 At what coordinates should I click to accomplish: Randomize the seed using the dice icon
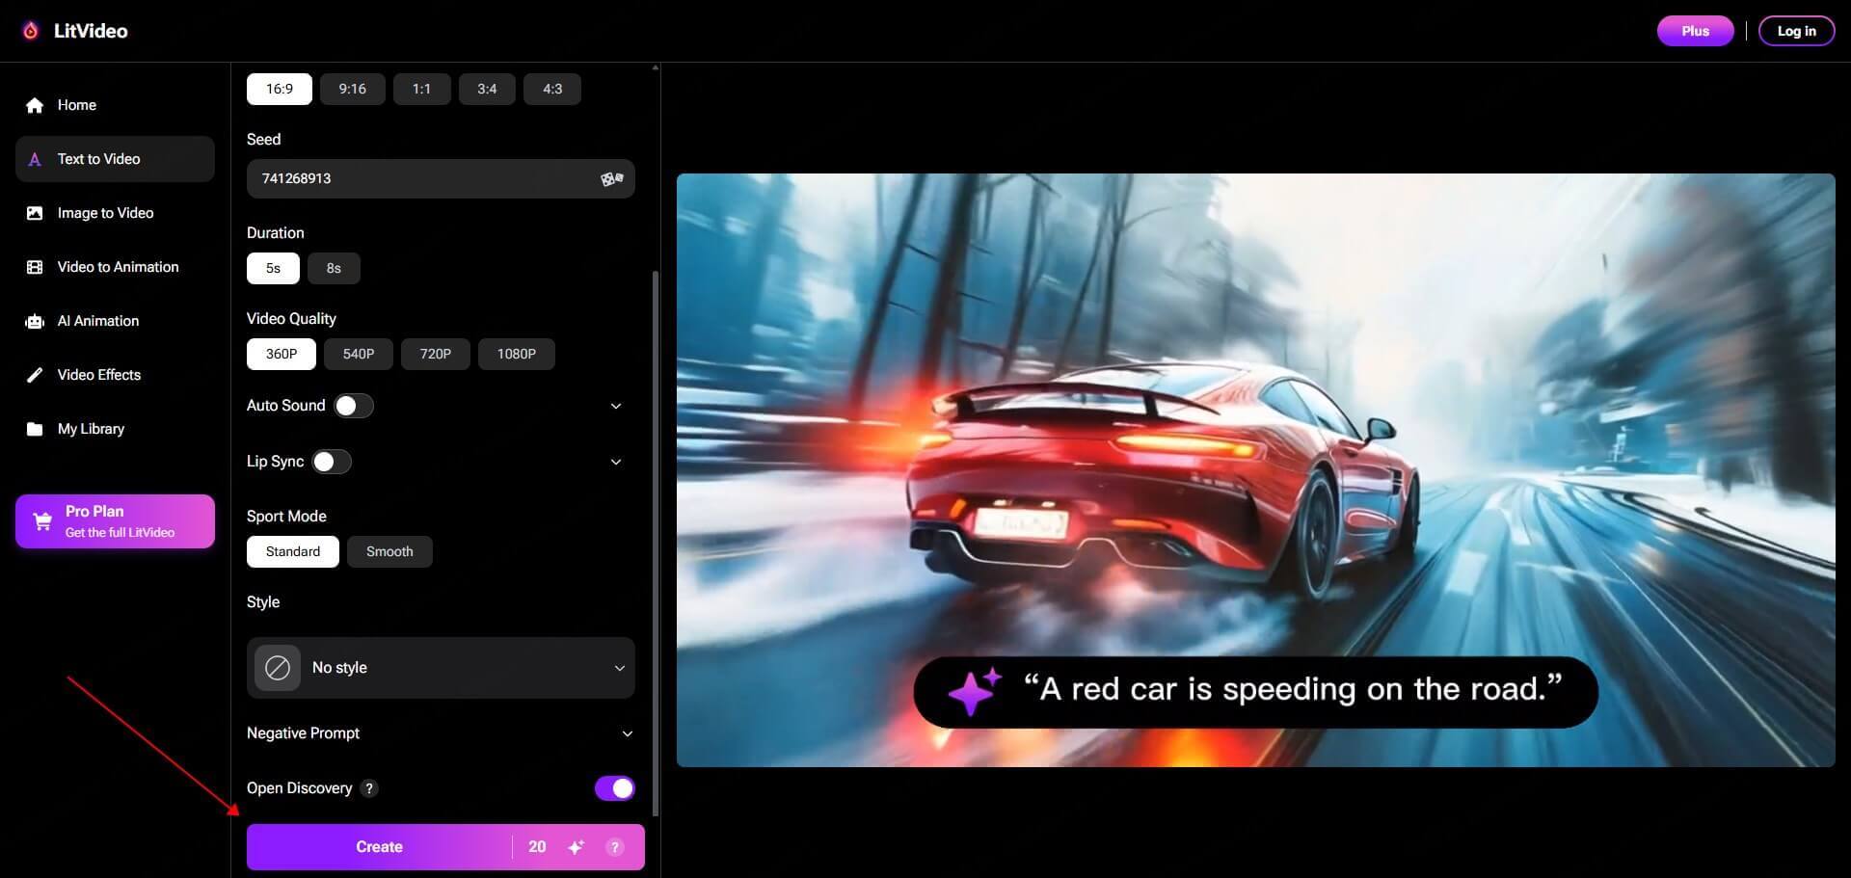pos(612,178)
